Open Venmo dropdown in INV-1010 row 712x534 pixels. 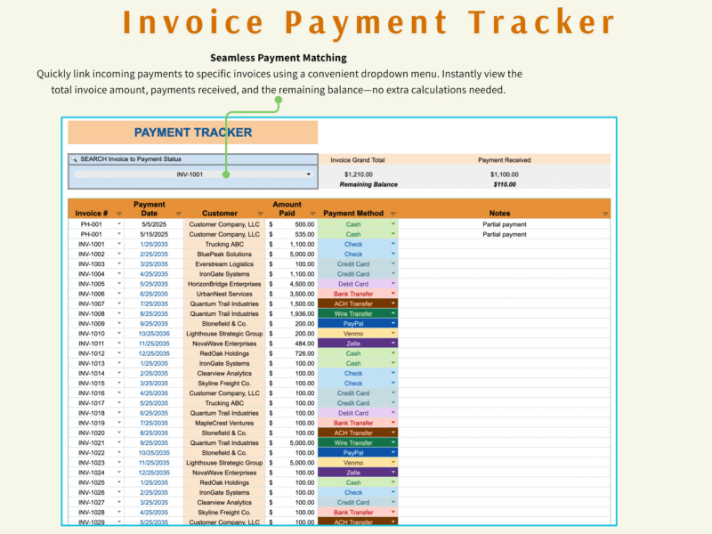[393, 333]
